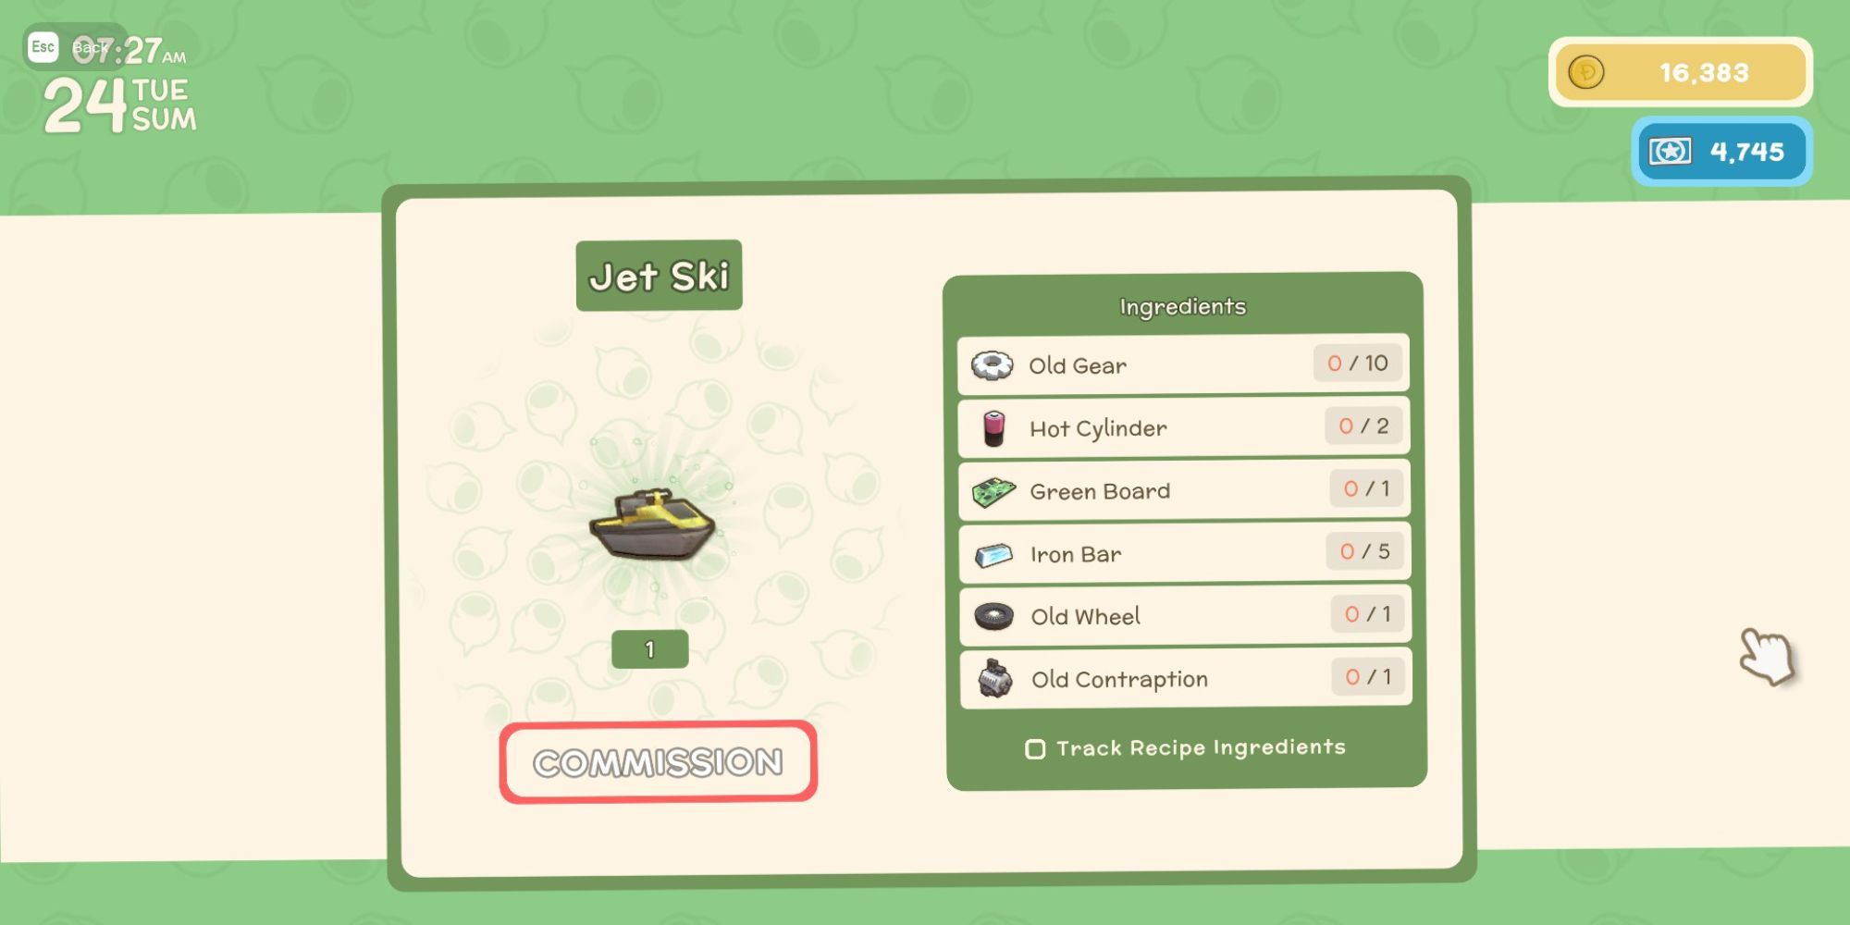Click the Jet Ski title label
Screen dimensions: 1850x925
[x=659, y=276]
